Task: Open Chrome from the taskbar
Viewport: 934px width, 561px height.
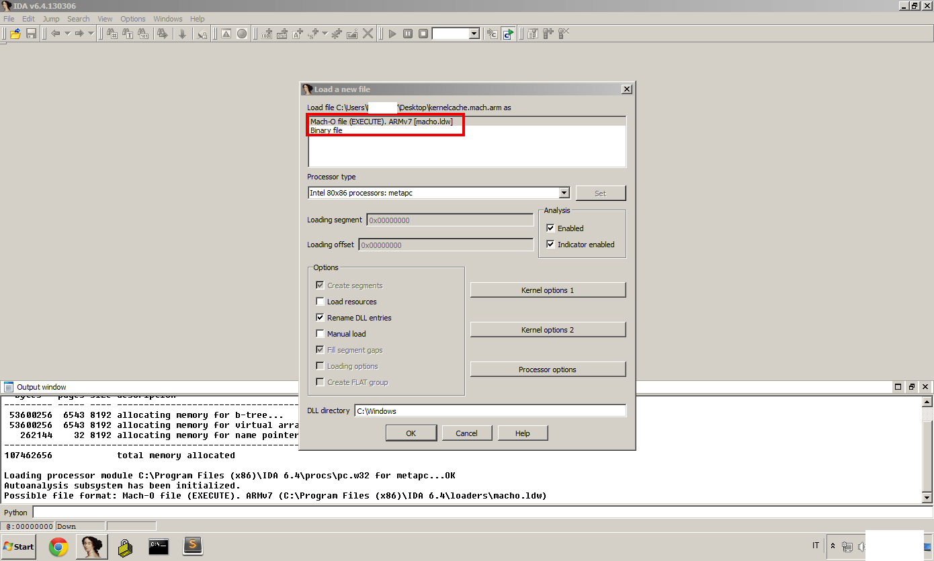Action: (58, 547)
